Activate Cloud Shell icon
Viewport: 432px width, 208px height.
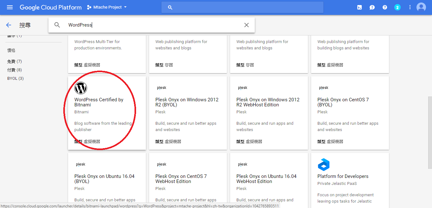(x=360, y=7)
